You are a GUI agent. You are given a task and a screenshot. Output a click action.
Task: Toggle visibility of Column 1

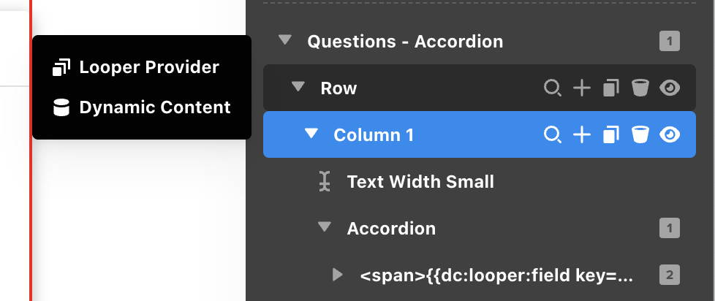669,134
